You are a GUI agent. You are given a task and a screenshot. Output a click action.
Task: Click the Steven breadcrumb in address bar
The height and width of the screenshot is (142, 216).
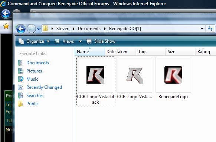(63, 29)
